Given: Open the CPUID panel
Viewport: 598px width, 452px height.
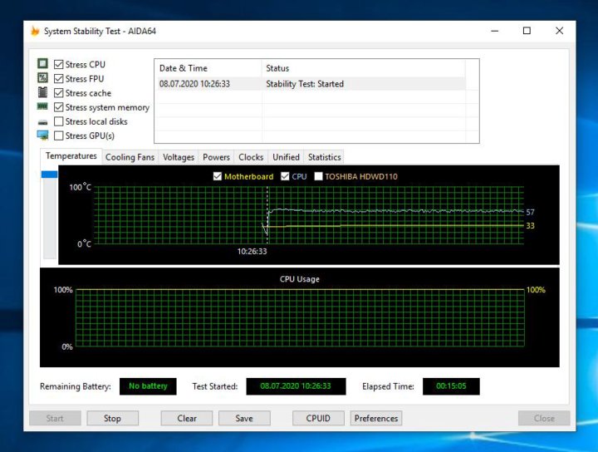Looking at the screenshot, I should (x=318, y=418).
